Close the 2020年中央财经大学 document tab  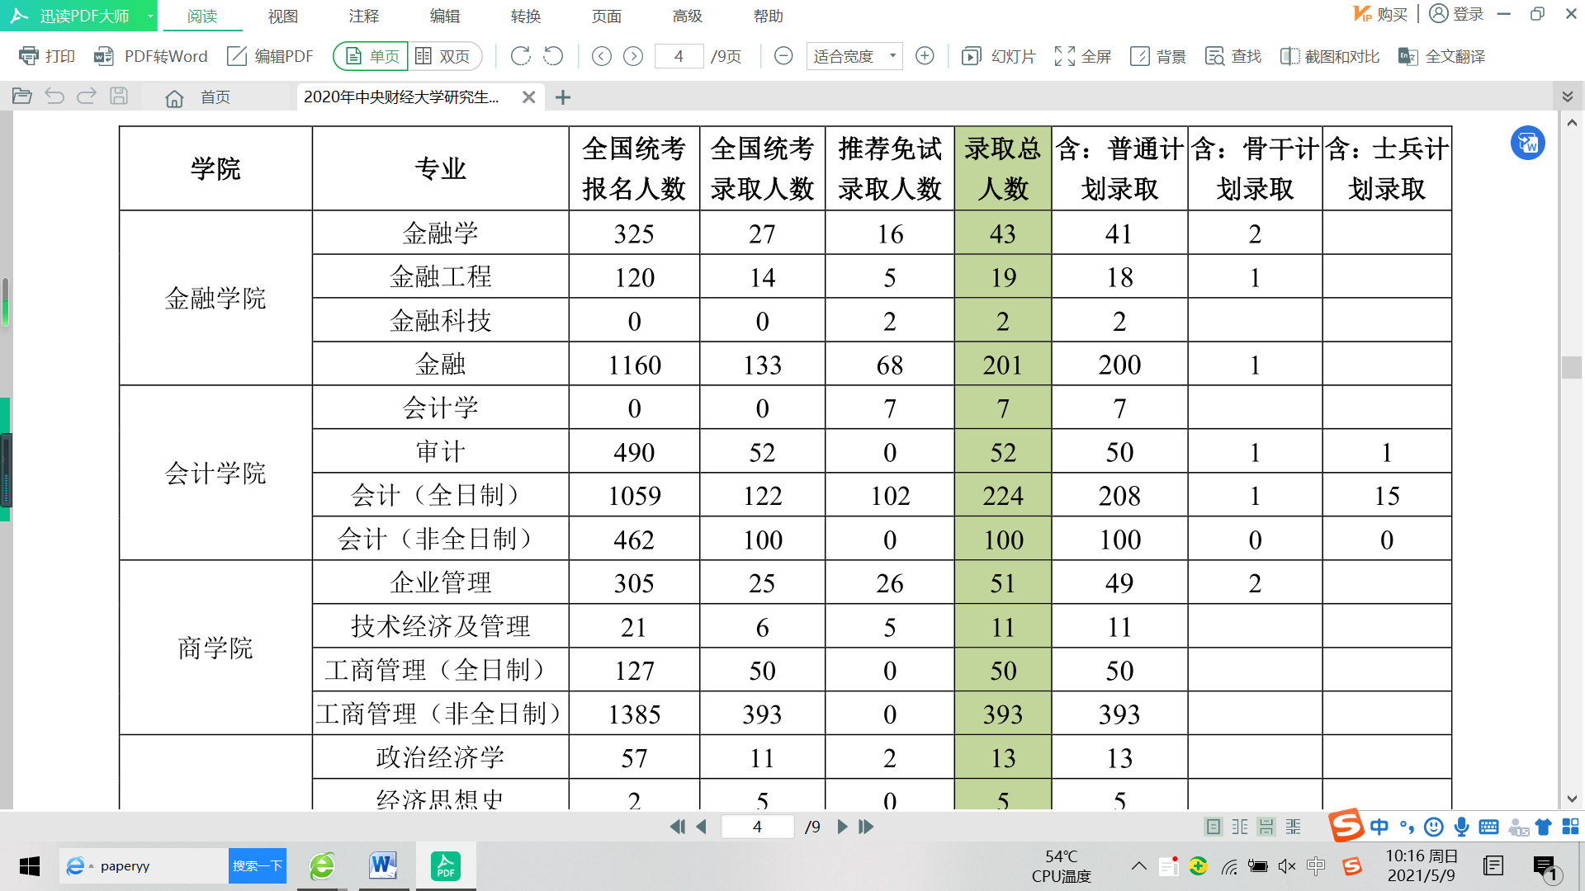[x=528, y=97]
